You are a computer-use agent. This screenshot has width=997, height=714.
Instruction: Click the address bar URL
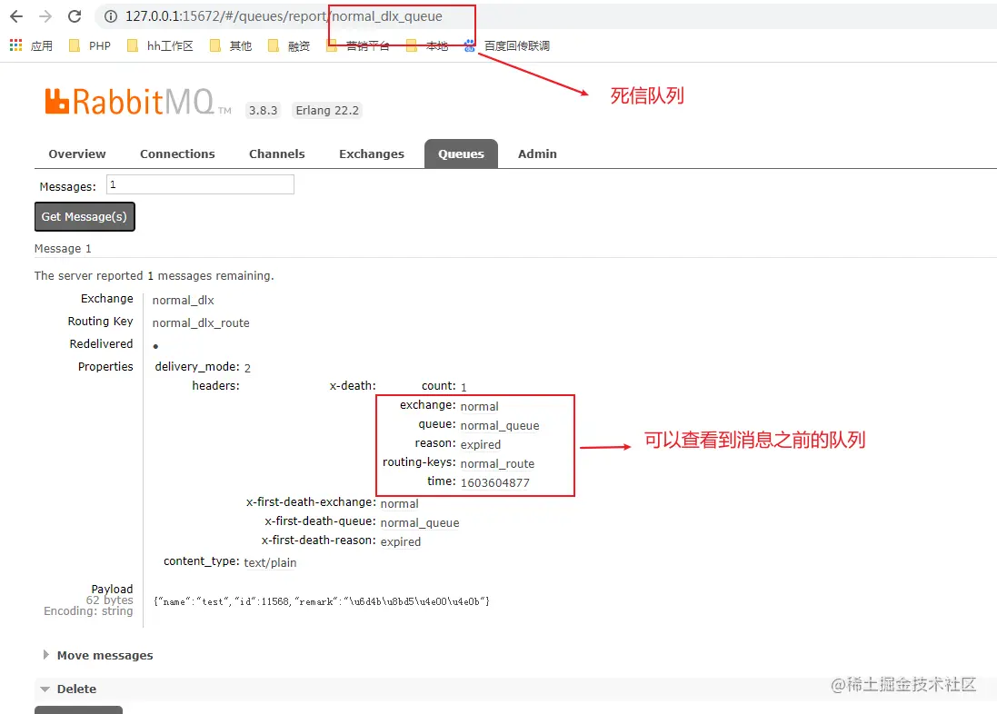coord(284,16)
